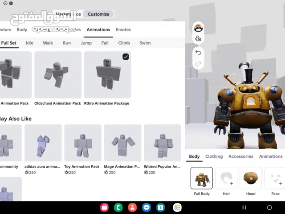Open the Messages app in taskbar
This screenshot has width=285, height=214.
pos(147,207)
